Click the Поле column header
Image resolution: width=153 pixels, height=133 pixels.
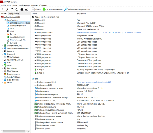click(x=34, y=14)
